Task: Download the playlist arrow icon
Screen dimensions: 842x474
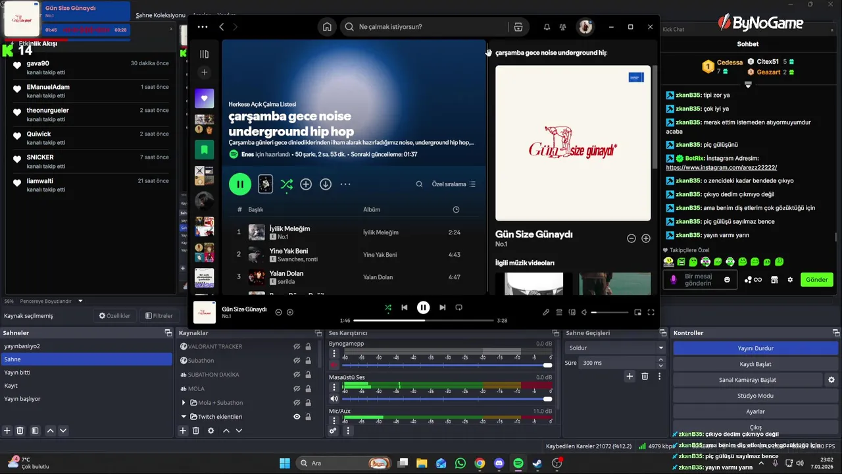Action: [326, 184]
